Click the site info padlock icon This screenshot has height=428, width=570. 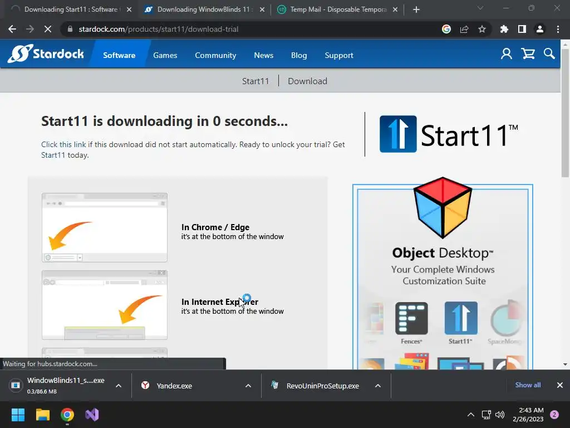[70, 29]
